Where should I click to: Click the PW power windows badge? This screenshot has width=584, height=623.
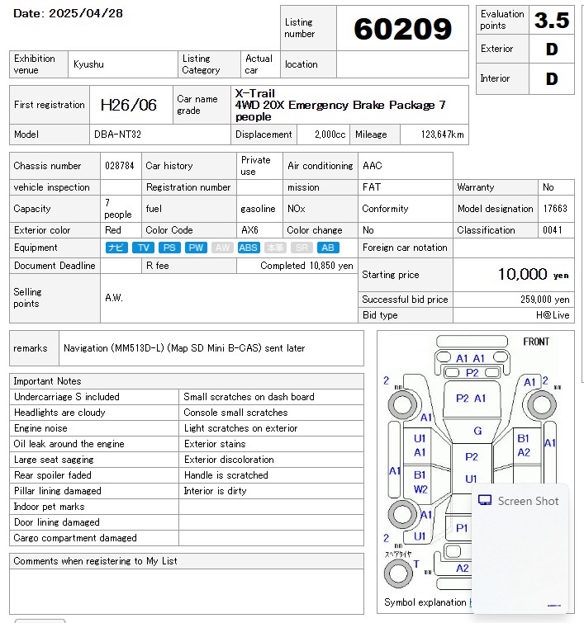196,248
